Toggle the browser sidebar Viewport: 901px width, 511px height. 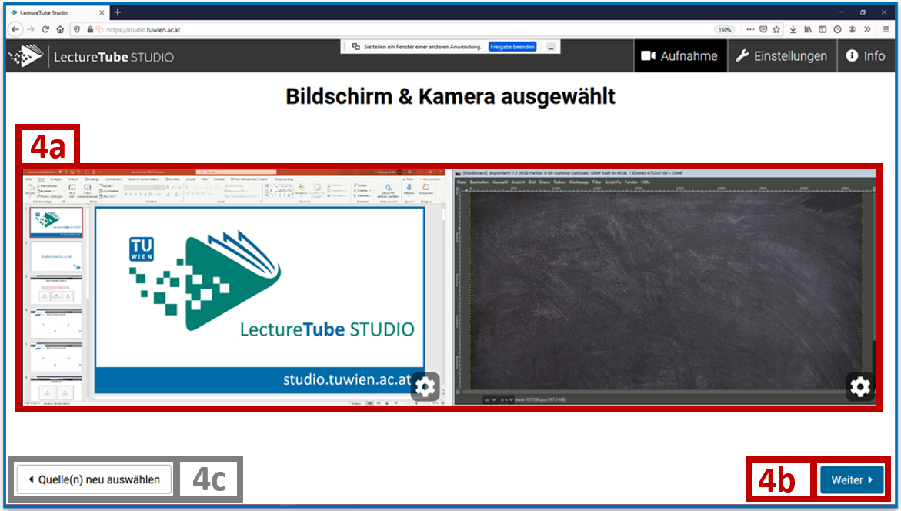[823, 29]
